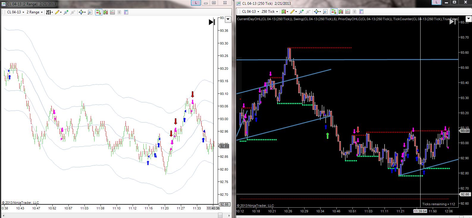Click the Swing indicator label
The height and width of the screenshot is (218, 472).
315,19
